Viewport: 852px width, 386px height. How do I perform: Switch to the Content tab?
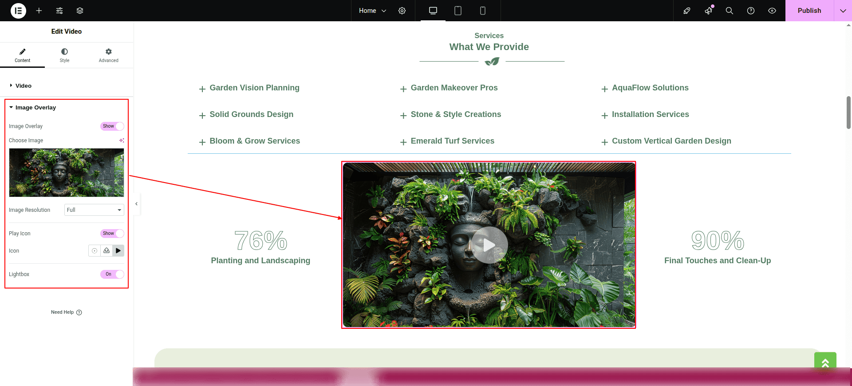click(x=22, y=55)
